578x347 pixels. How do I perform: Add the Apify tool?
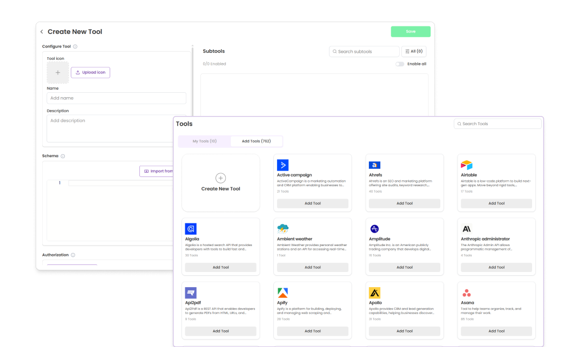(313, 331)
